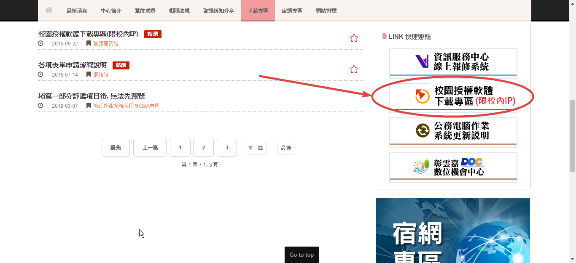Select the active 下載專區 tab

[x=258, y=11]
